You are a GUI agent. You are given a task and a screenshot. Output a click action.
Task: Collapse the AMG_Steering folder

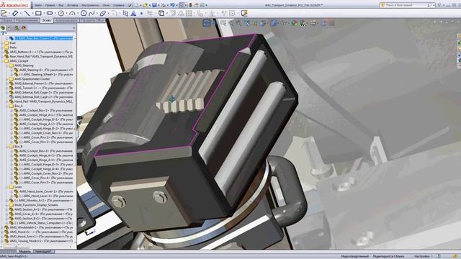[7, 65]
